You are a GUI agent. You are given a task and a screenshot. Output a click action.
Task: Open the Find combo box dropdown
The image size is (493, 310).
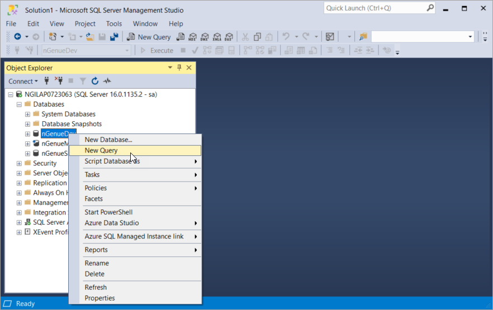pos(470,37)
